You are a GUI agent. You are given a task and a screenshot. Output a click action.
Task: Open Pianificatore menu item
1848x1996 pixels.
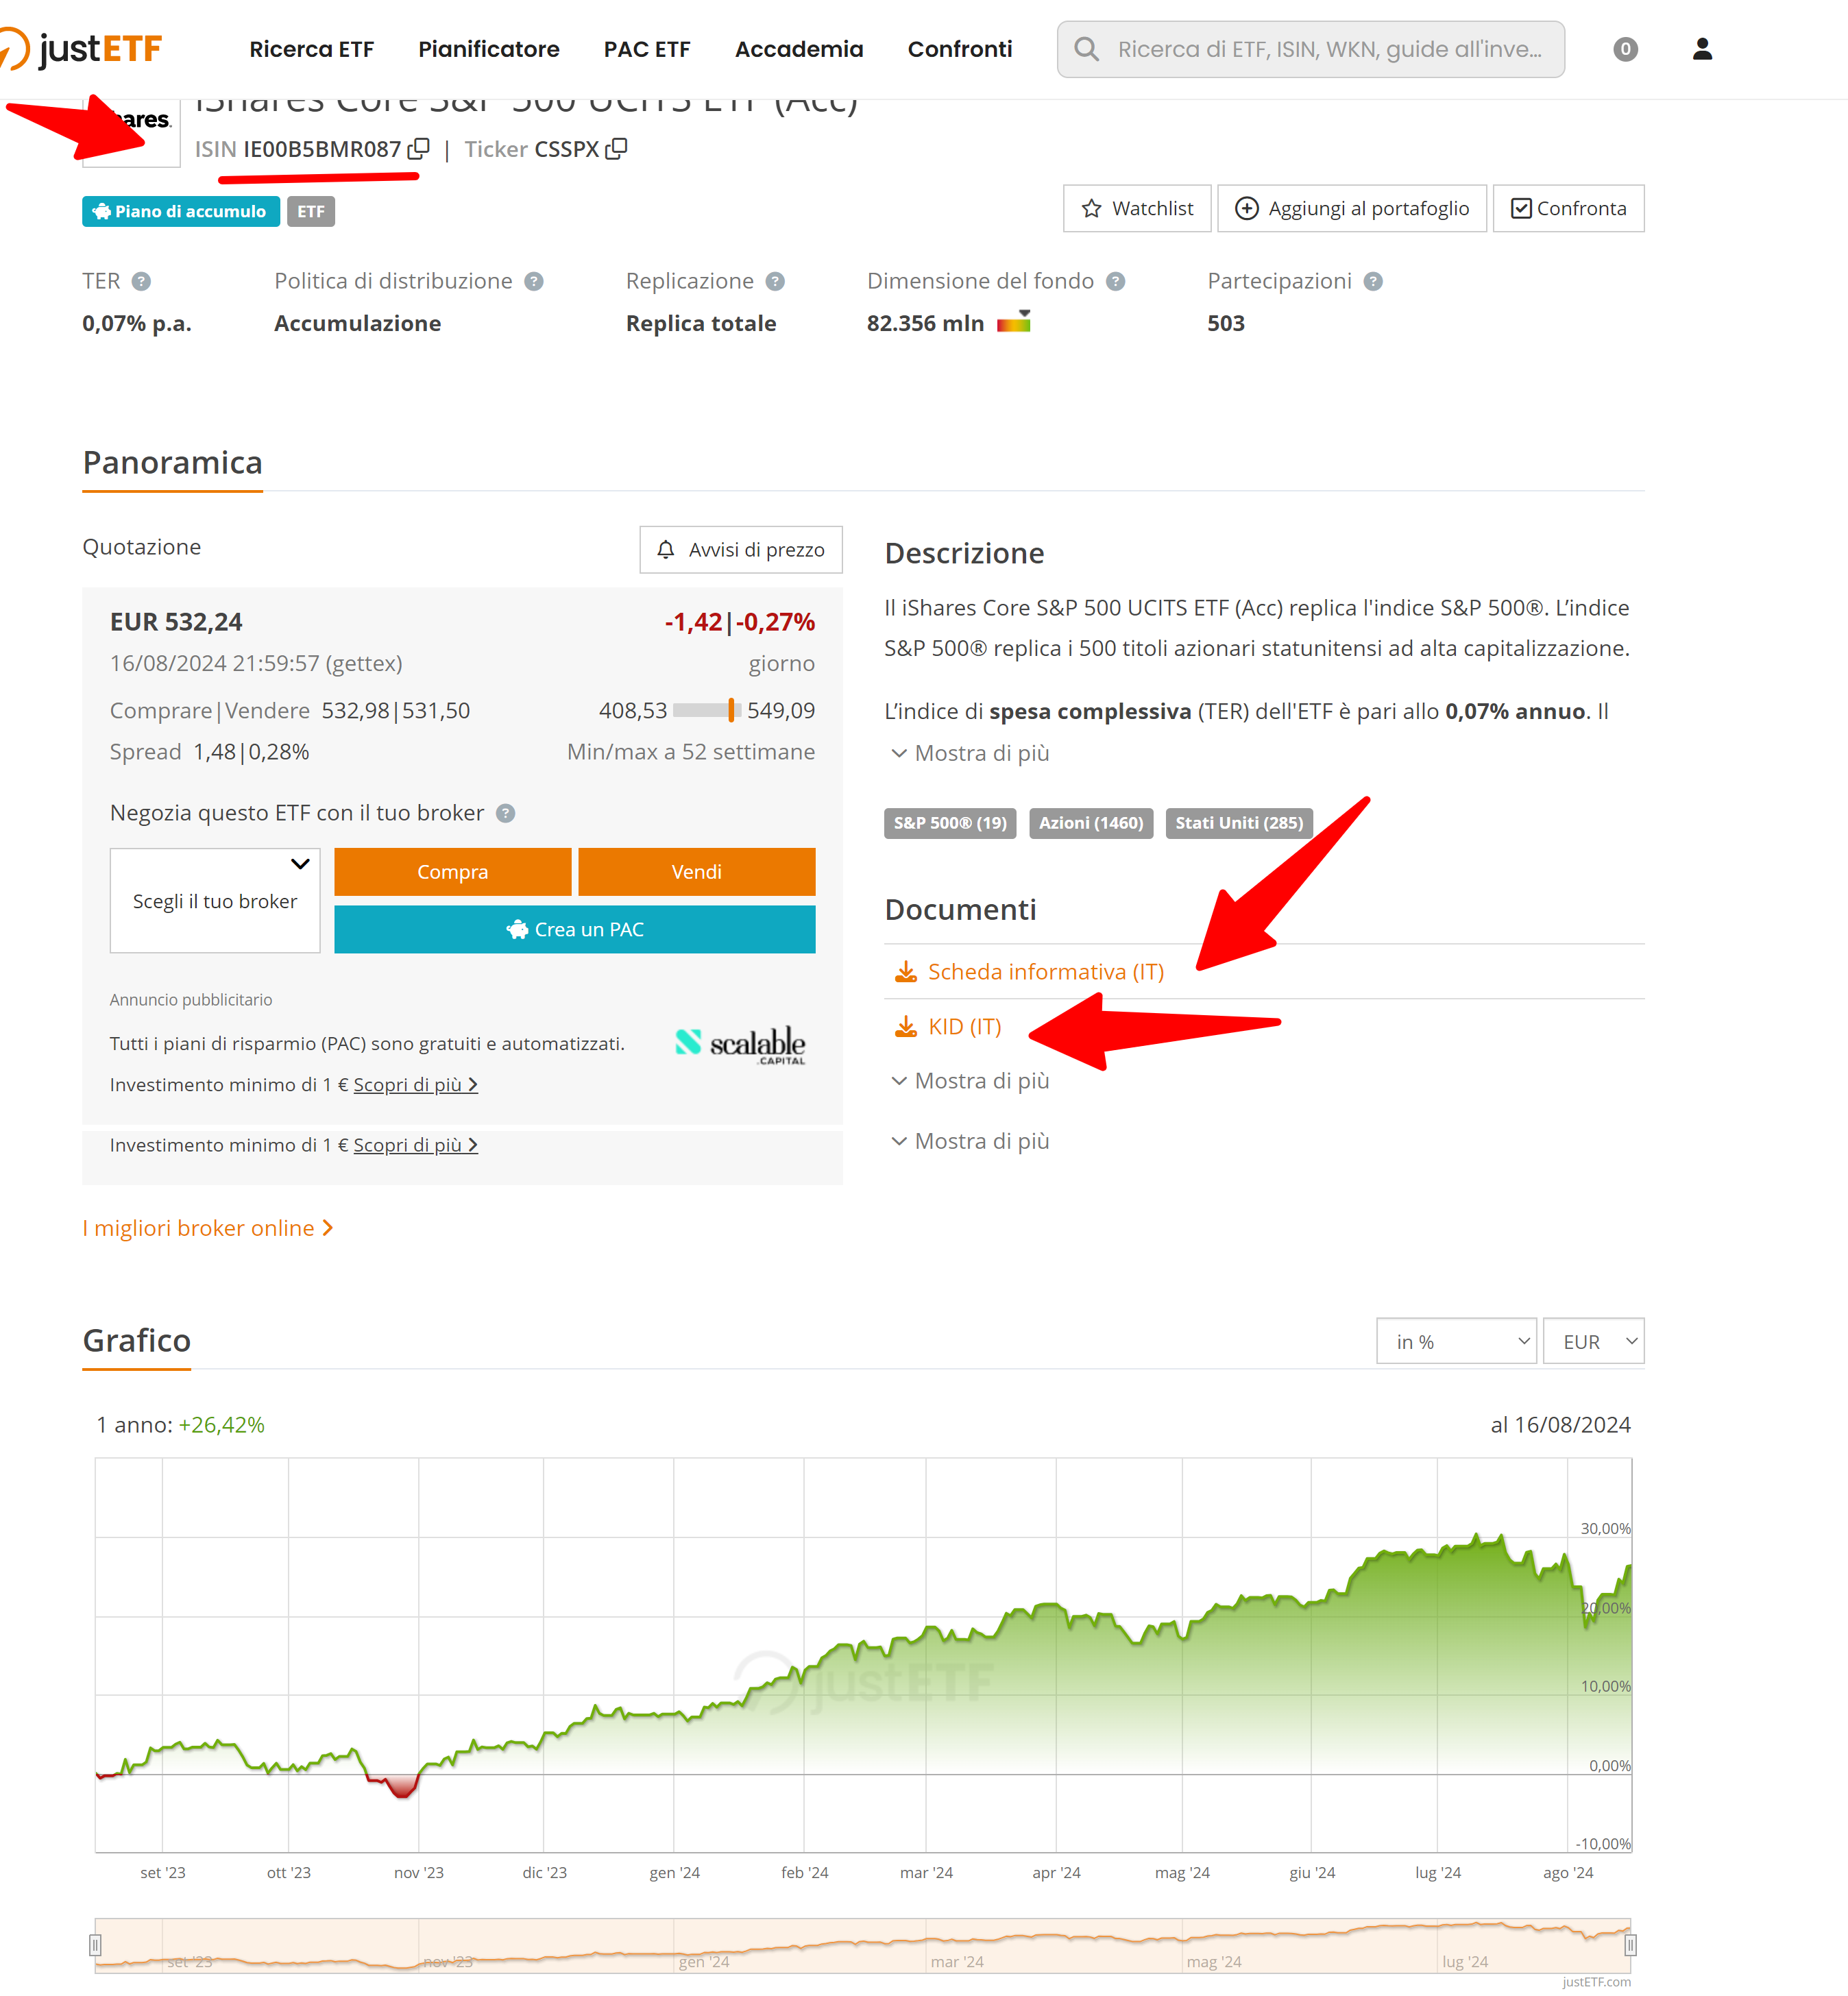(x=489, y=49)
